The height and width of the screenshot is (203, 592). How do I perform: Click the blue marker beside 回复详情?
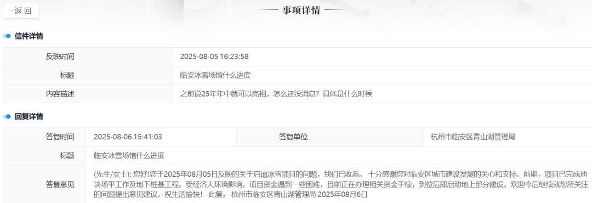[x=7, y=117]
